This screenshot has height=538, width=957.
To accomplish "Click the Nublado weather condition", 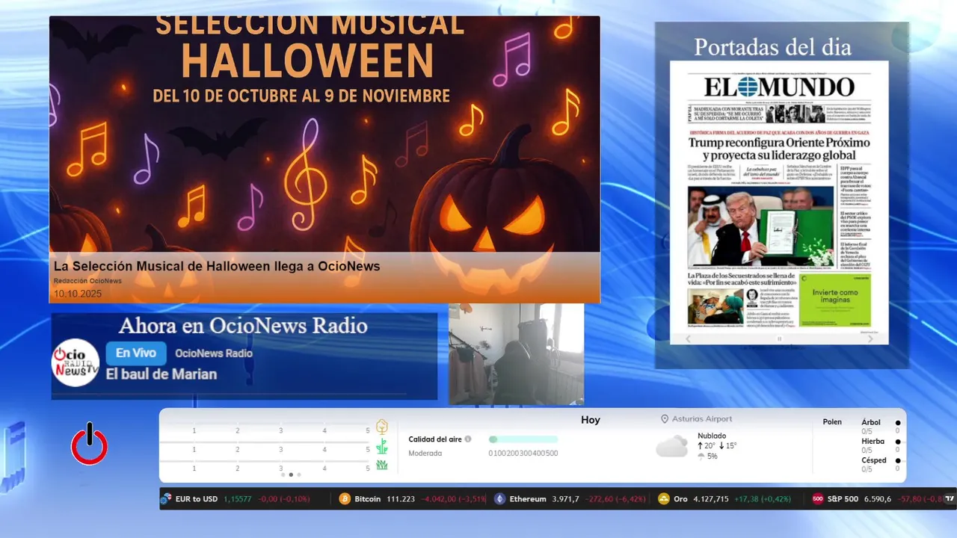I will 712,436.
